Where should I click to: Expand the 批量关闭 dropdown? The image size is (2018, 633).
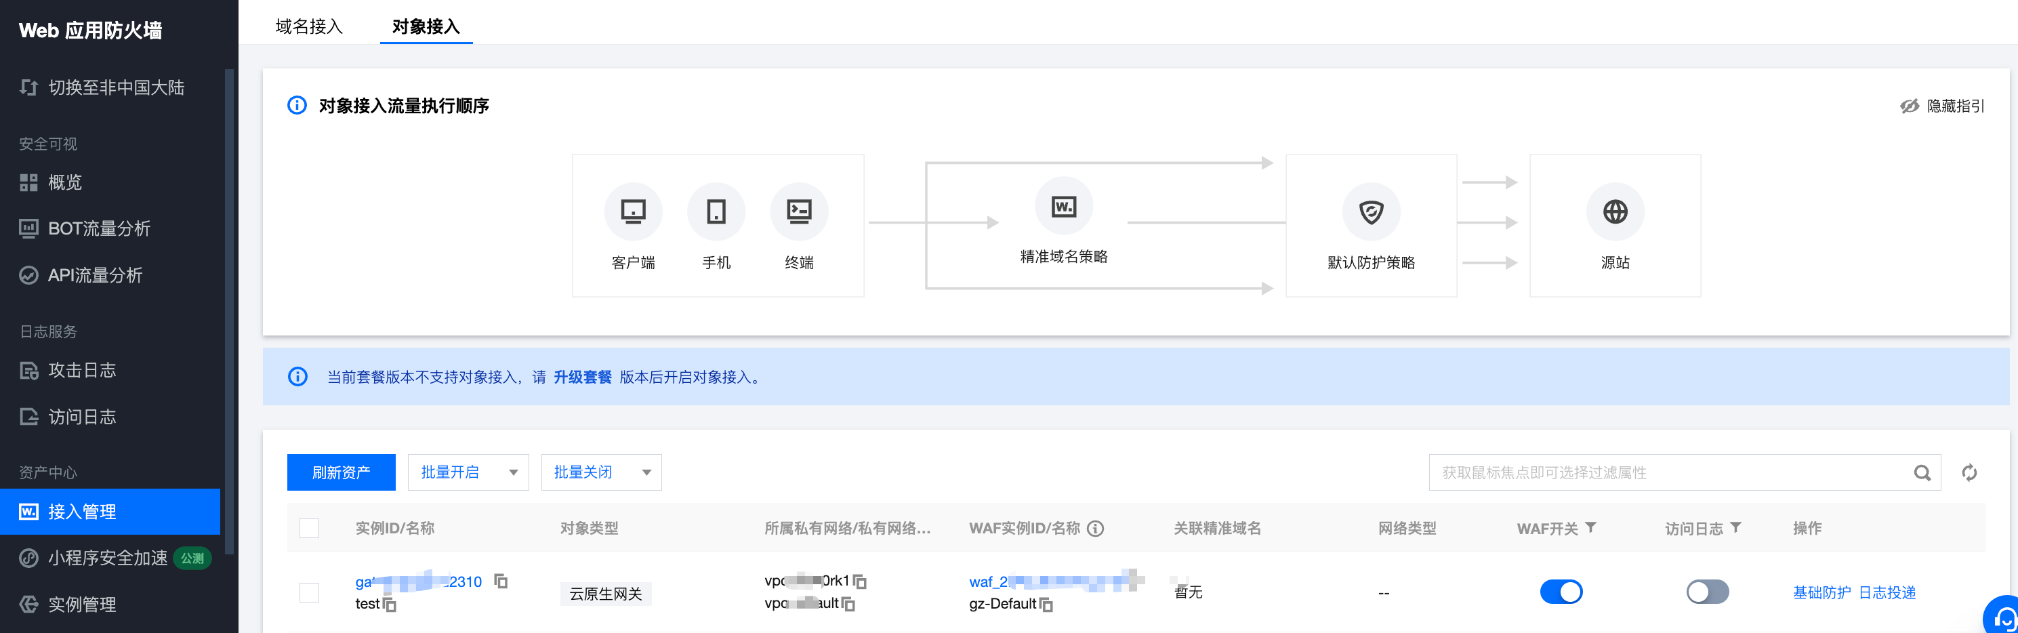click(602, 472)
